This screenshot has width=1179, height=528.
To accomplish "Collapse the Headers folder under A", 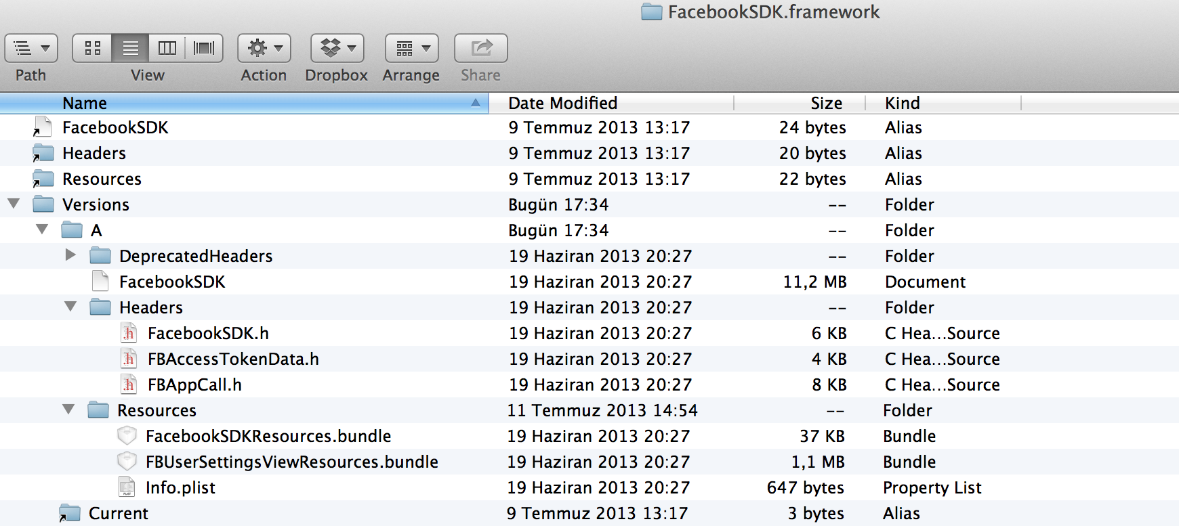I will pyautogui.click(x=70, y=306).
